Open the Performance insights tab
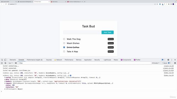 tap(35, 60)
